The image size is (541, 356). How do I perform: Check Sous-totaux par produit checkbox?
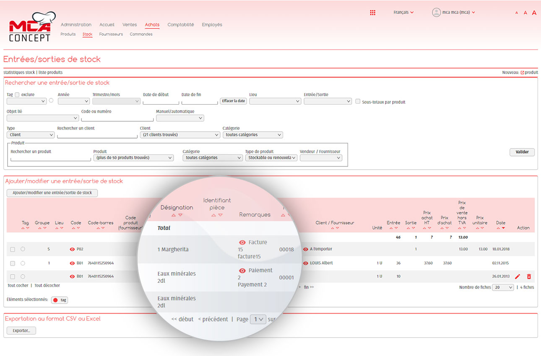pyautogui.click(x=358, y=101)
